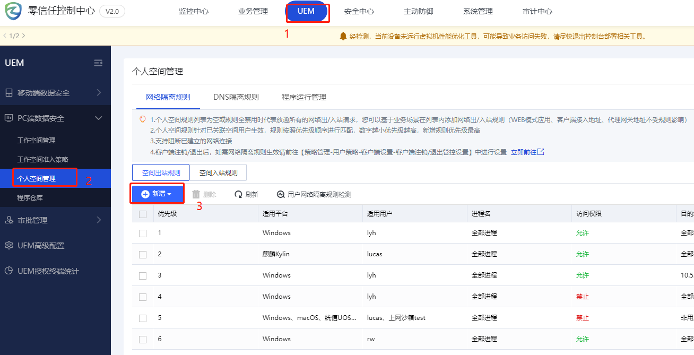Click the 审批管理 icon in sidebar
The height and width of the screenshot is (355, 694).
[9, 220]
